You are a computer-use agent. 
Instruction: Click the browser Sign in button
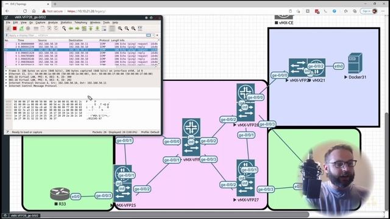[369, 11]
